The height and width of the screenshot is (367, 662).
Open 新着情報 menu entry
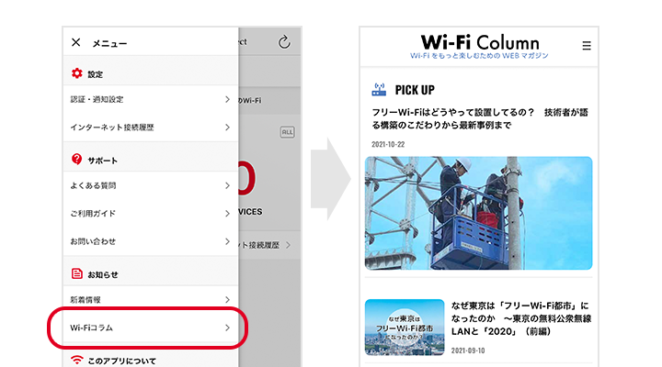pyautogui.click(x=151, y=300)
